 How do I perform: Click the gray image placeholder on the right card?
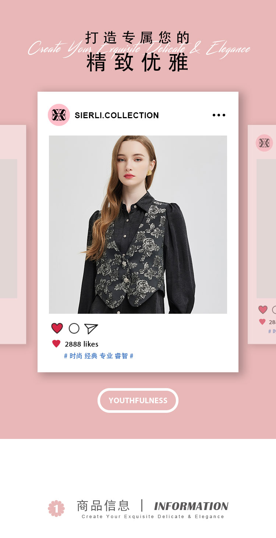266,229
